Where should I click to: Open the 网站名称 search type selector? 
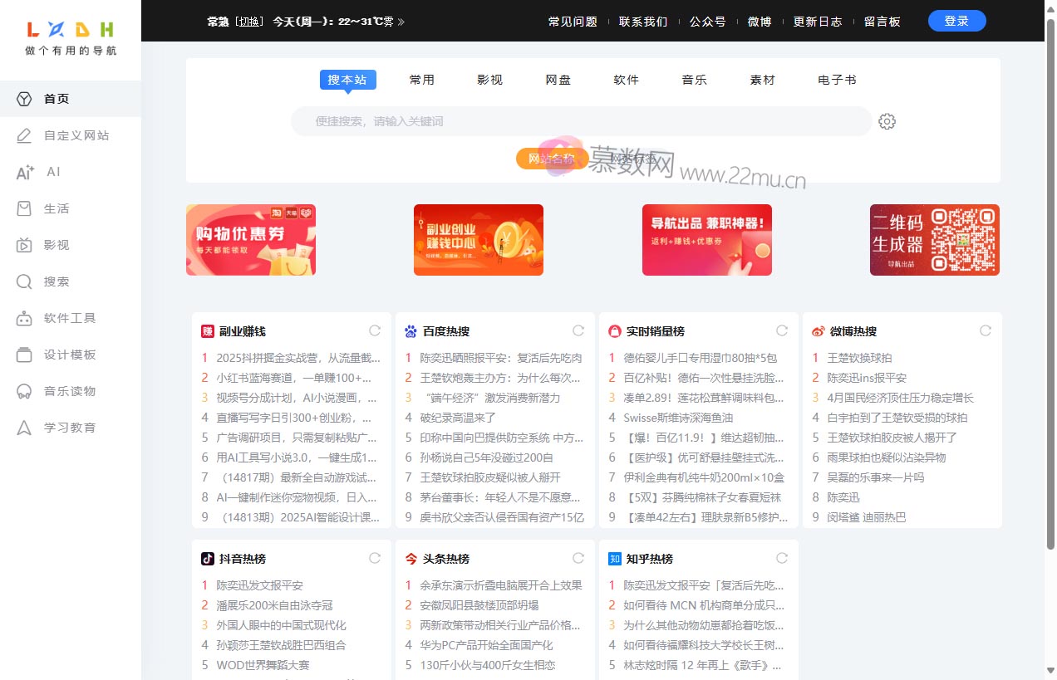[x=552, y=158]
